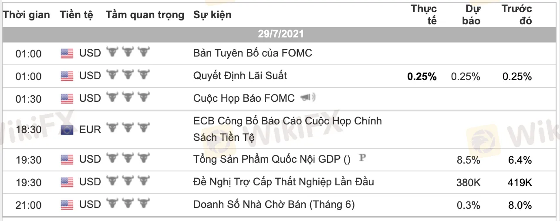This screenshot has width=560, height=221.
Task: Click the US flag in the Quyết Định Lãi Suất row
Action: 67,76
